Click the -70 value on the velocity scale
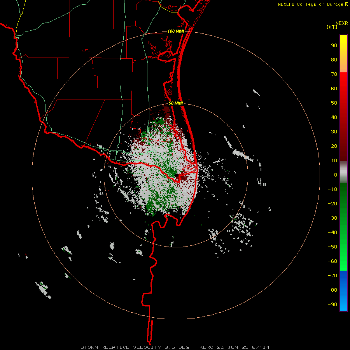Viewport: 350px width, 350px height. pos(332,276)
